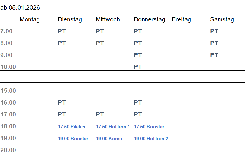
Task: Select the 19.00 Hot Iron 2 cell
Action: (151, 139)
